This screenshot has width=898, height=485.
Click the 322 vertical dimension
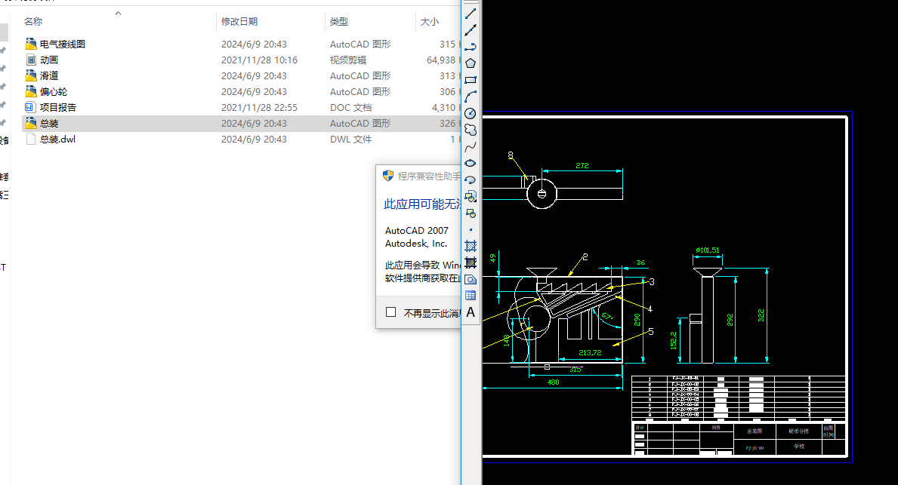click(761, 315)
